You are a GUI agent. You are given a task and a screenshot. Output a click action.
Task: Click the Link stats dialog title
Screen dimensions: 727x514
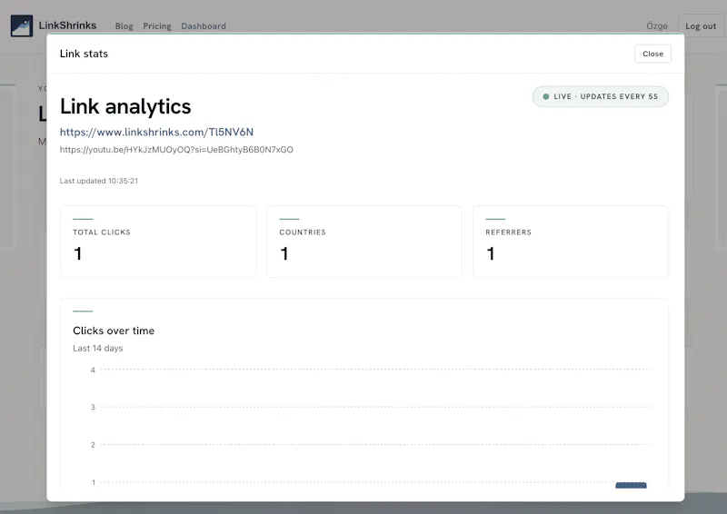[84, 54]
